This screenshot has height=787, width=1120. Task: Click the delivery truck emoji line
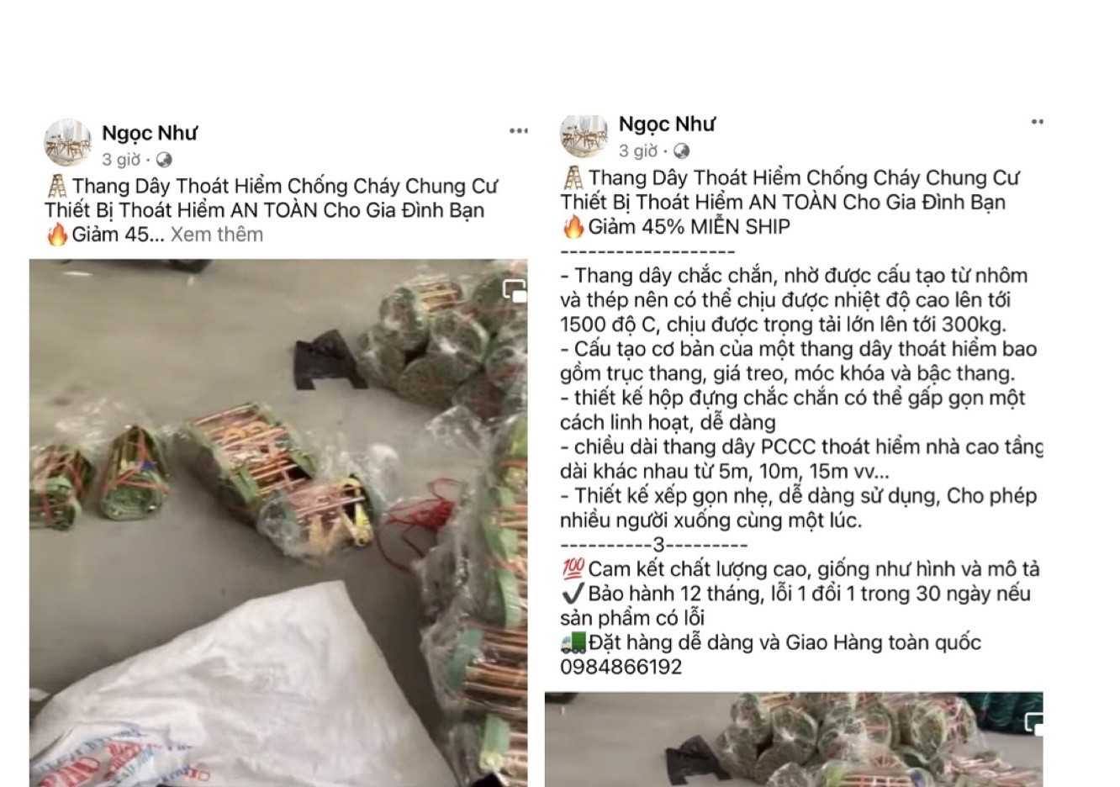(x=771, y=642)
